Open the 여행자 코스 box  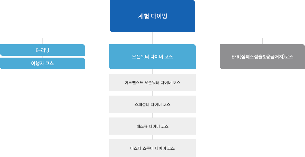coord(43,63)
